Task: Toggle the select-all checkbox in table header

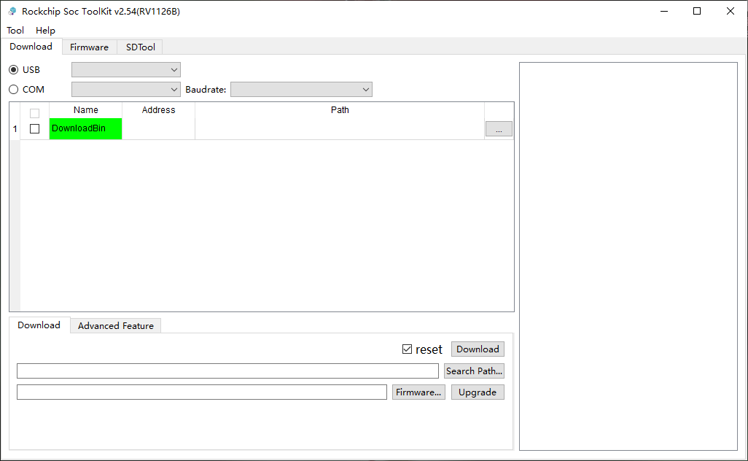Action: point(34,113)
